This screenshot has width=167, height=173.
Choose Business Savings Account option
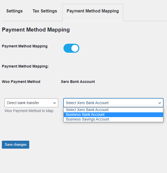click(113, 119)
